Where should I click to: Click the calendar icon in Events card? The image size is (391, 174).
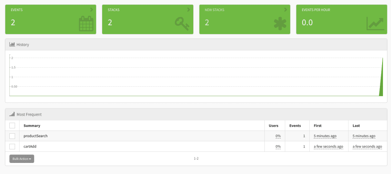tap(86, 23)
